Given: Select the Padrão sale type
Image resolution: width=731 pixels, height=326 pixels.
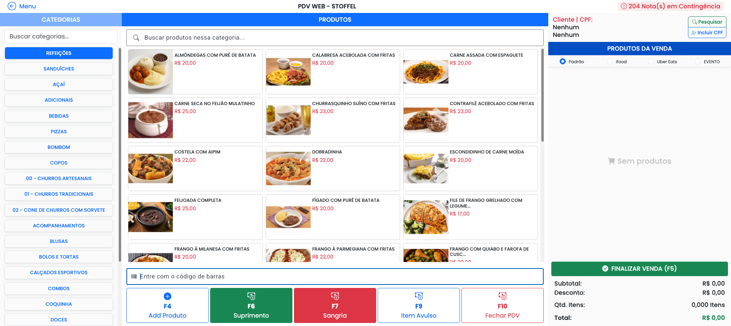Looking at the screenshot, I should tap(563, 61).
